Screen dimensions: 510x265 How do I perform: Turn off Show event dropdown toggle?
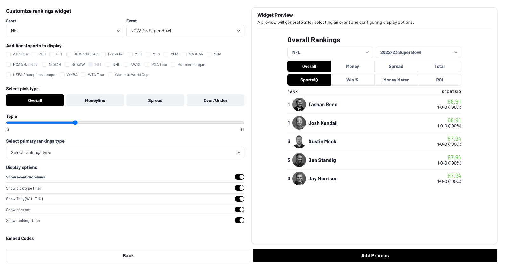tap(240, 177)
